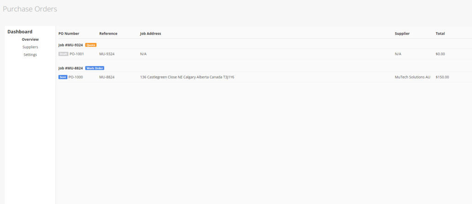The width and height of the screenshot is (472, 204).
Task: Open the Suppliers section
Action: coord(30,47)
